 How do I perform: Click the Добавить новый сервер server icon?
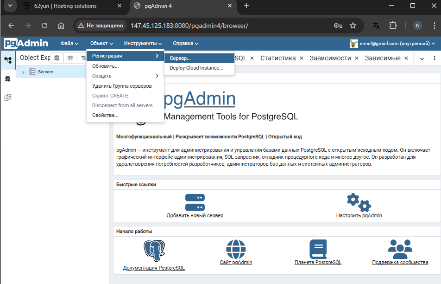(195, 201)
